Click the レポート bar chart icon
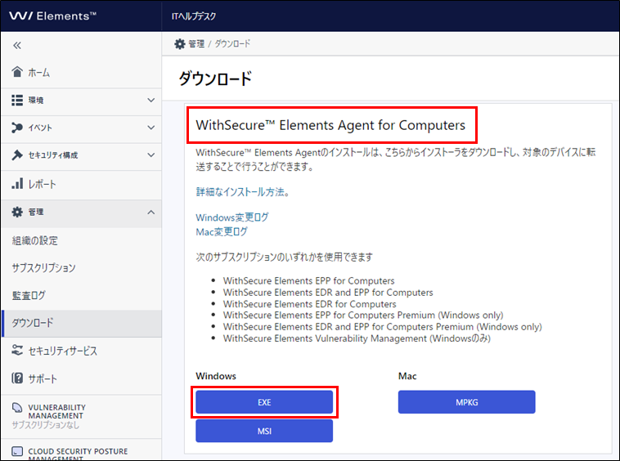The width and height of the screenshot is (620, 461). coord(17,184)
